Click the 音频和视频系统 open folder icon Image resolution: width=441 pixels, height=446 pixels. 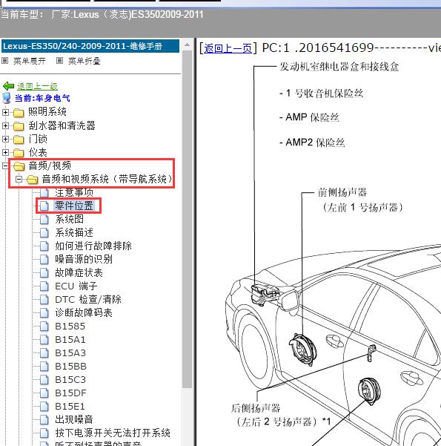[x=32, y=179]
